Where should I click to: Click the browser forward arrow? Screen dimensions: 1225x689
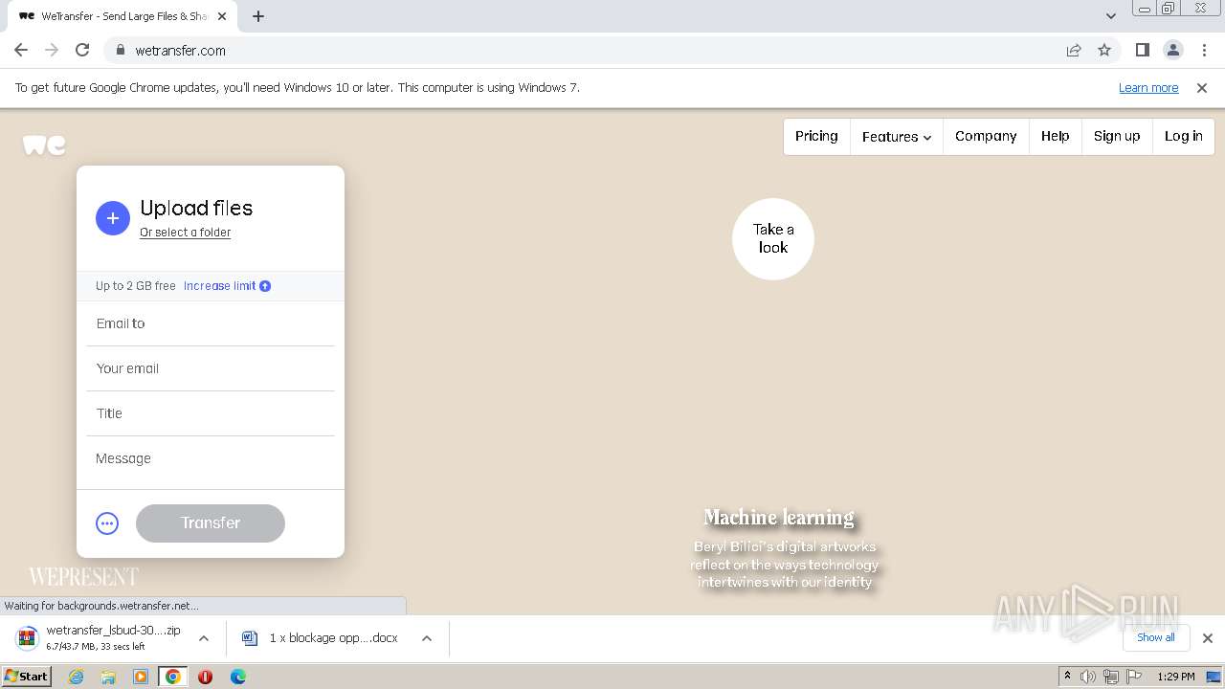(x=52, y=50)
